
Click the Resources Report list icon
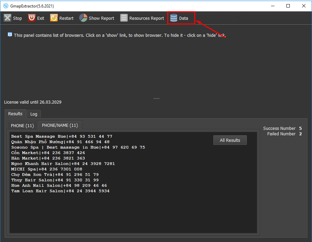[x=124, y=18]
